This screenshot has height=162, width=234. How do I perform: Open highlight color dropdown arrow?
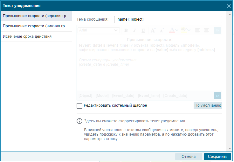point(189,30)
